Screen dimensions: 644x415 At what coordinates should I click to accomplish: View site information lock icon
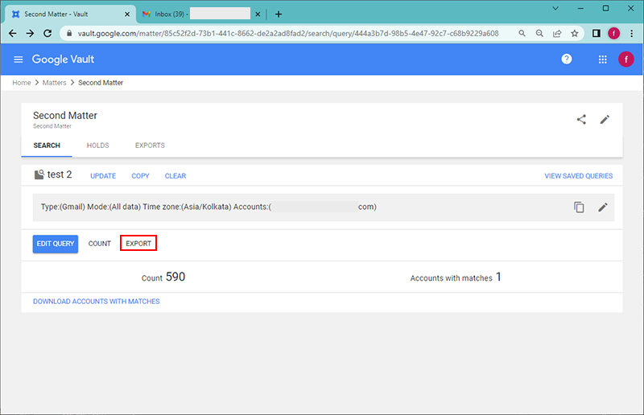click(69, 33)
